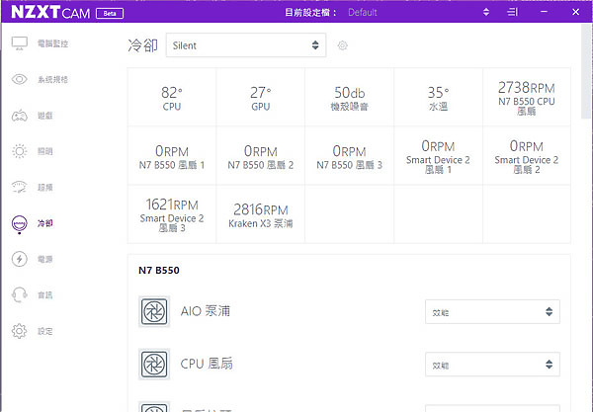This screenshot has width=593, height=412.
Task: Open the CPU 風扇 mode dropdown
Action: (492, 365)
